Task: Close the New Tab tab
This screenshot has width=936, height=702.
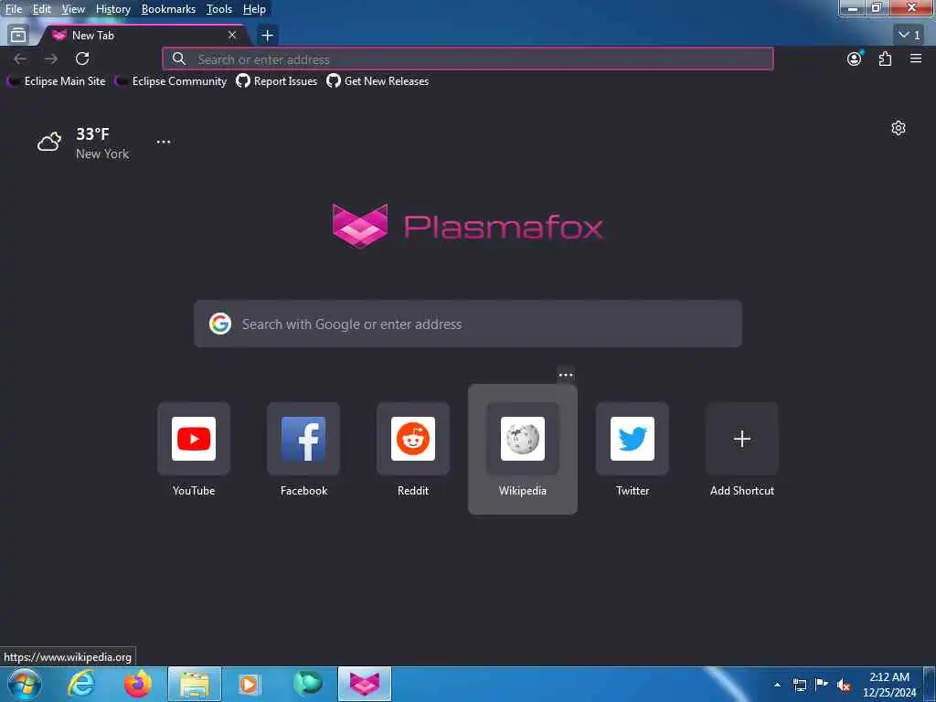Action: click(232, 36)
